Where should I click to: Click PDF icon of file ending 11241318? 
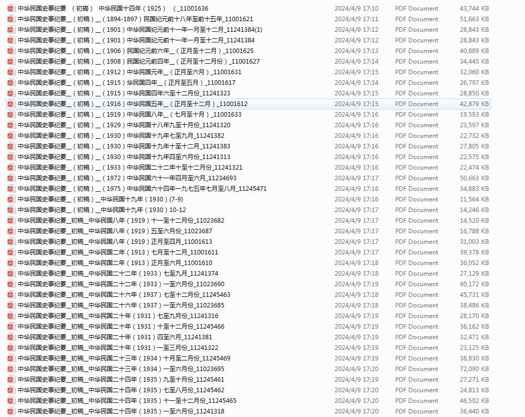pos(11,411)
